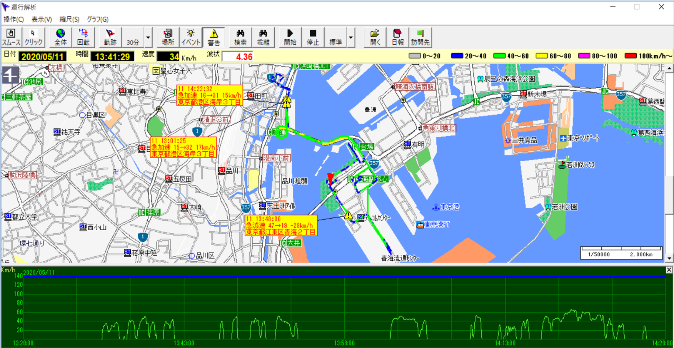The height and width of the screenshot is (348, 674).
Task: Toggle the 警告 warning display button
Action: click(x=214, y=37)
